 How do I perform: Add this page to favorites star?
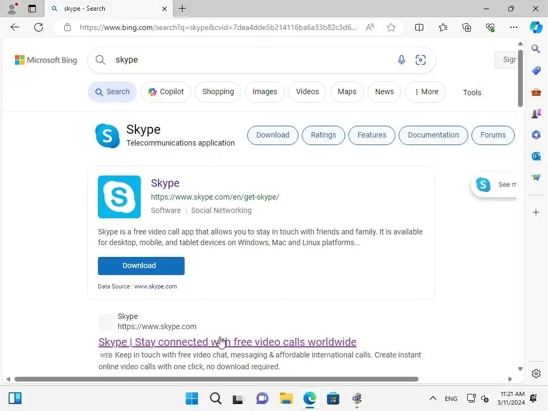(391, 27)
